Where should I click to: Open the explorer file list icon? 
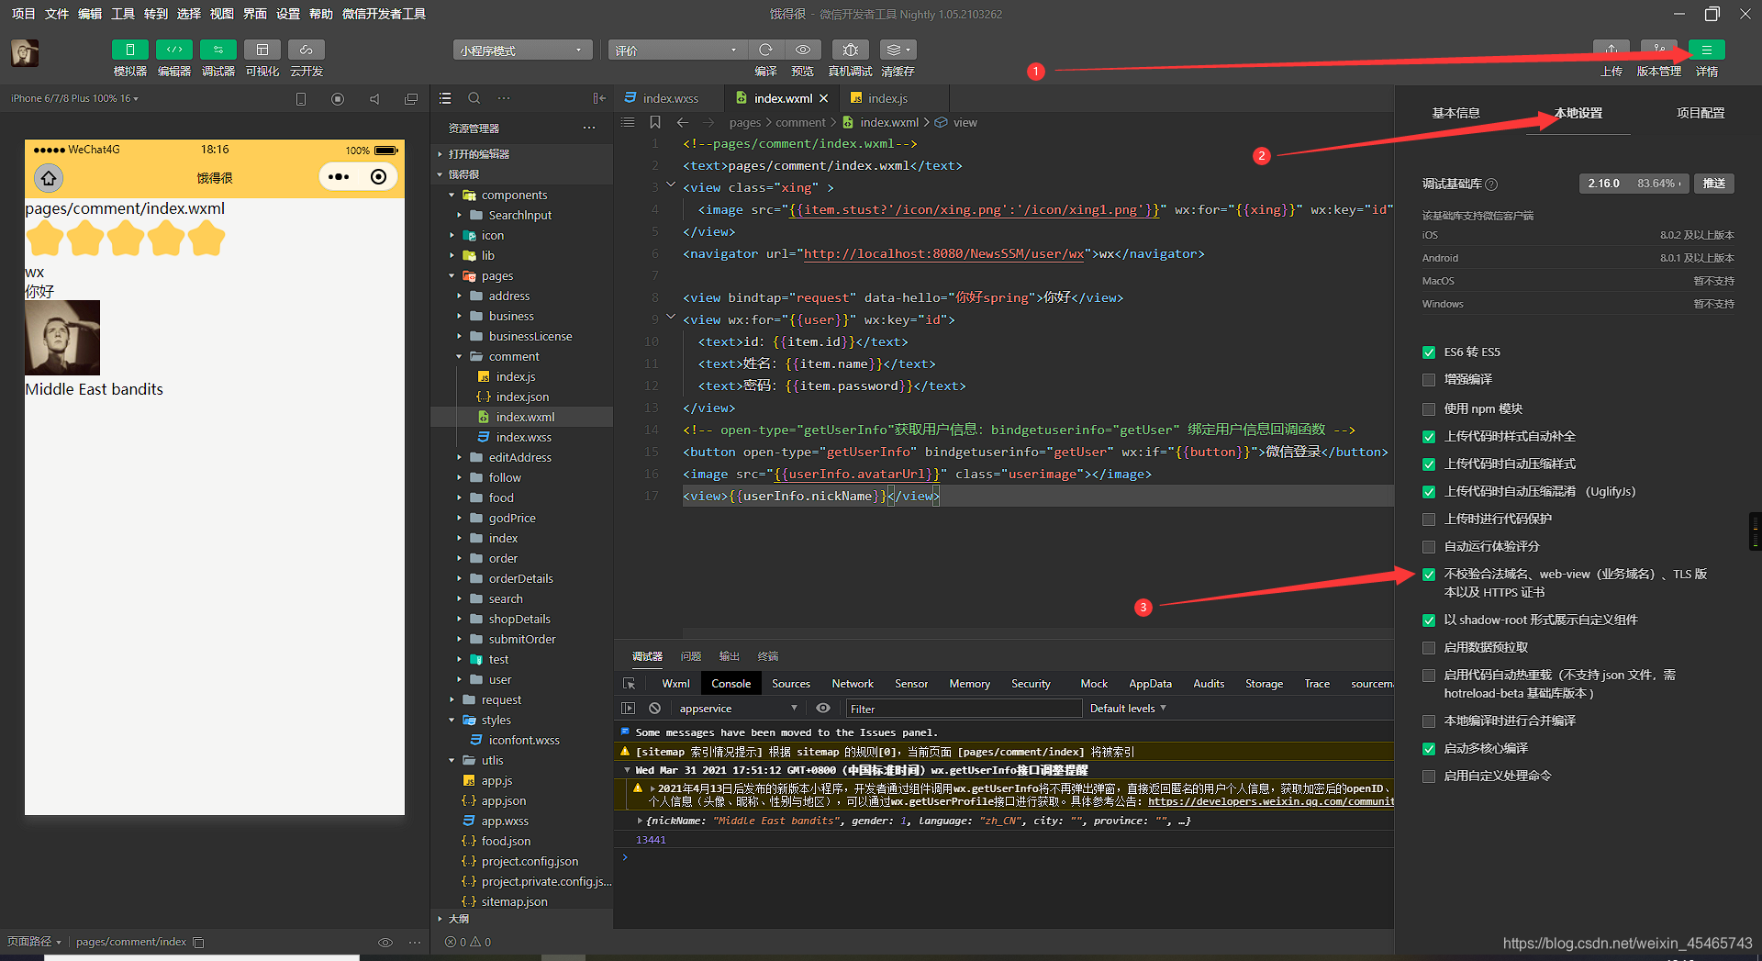[445, 98]
